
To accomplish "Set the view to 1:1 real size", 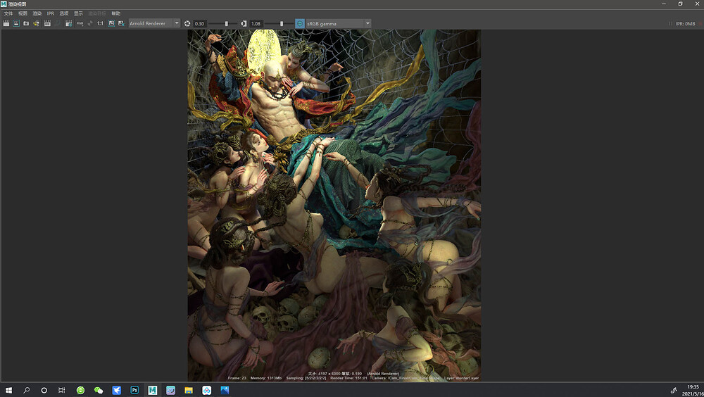I will click(x=100, y=23).
